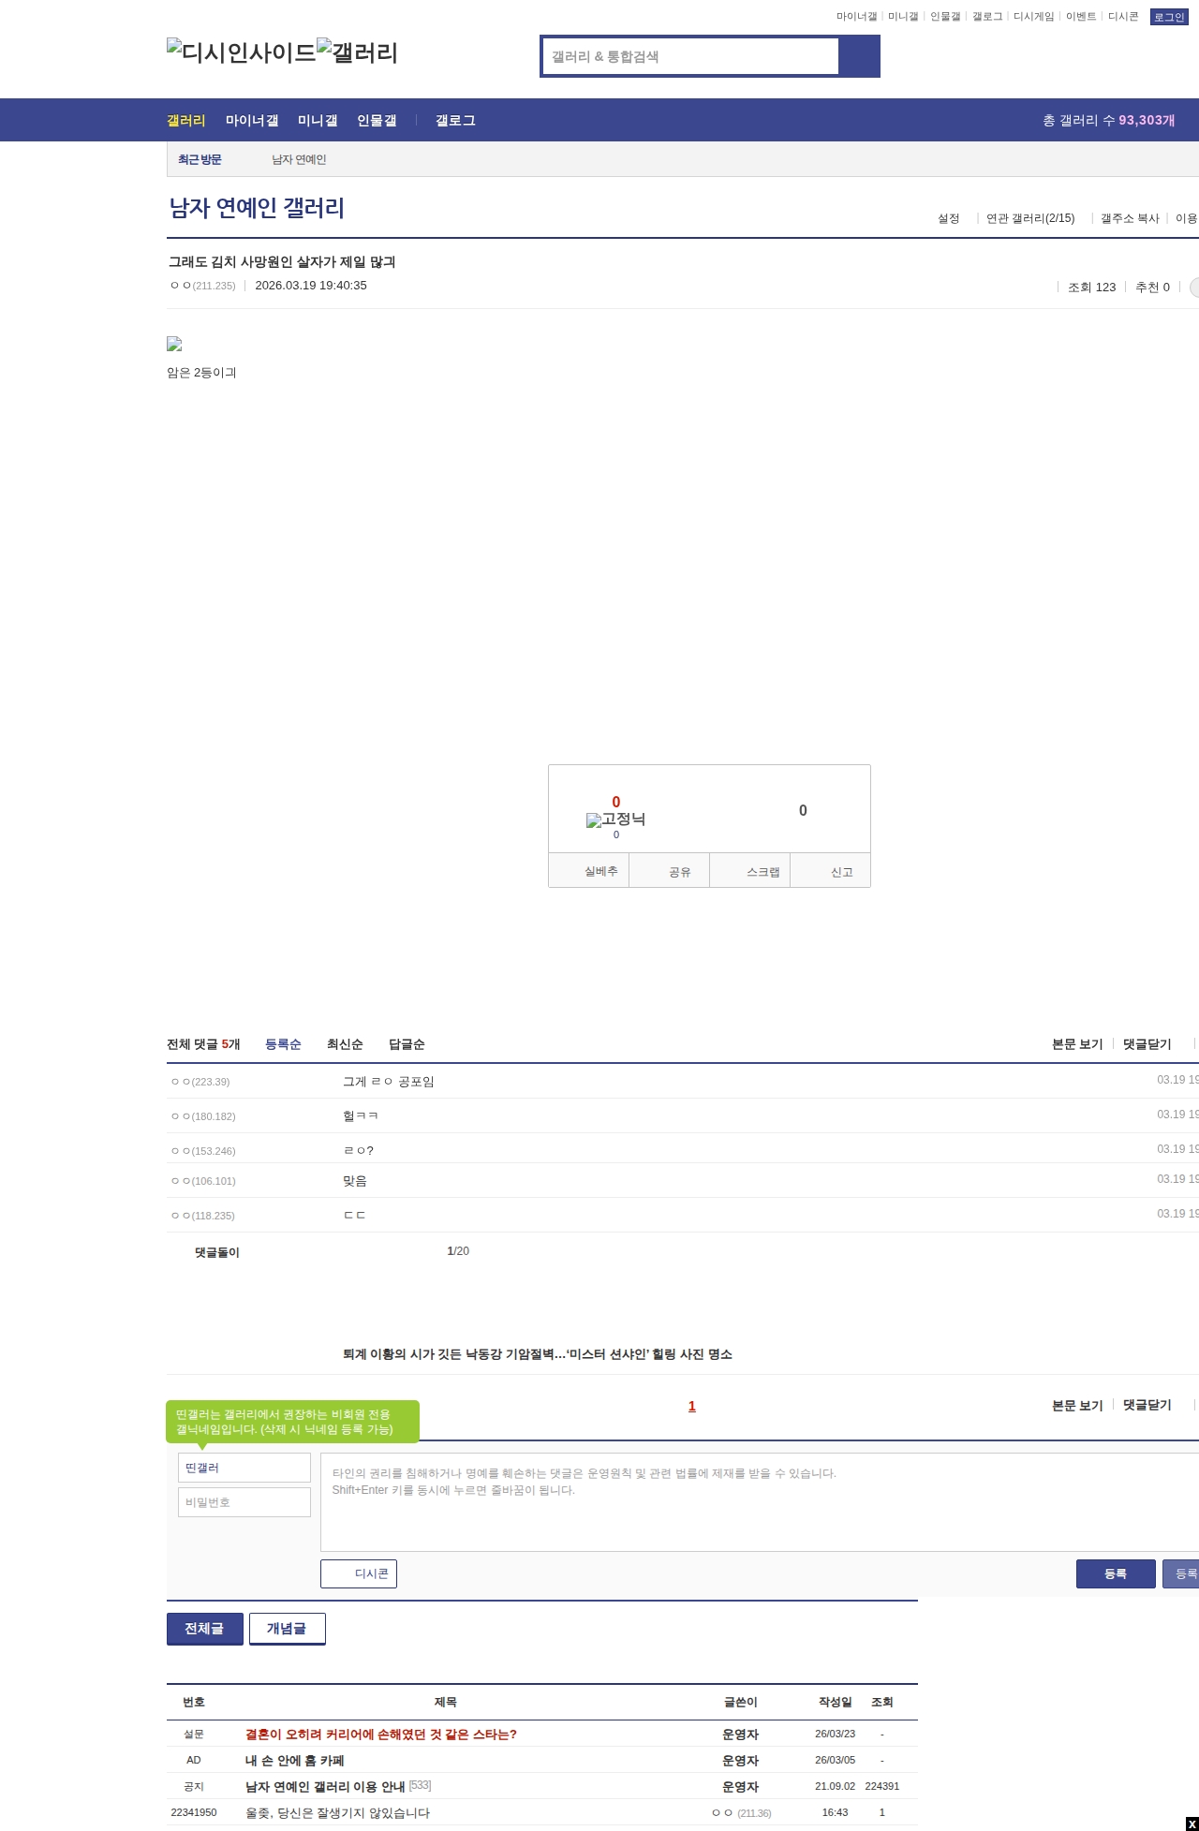Open the 퇴계 이황의 시가 깃든 낙동강 article link
Image resolution: width=1199 pixels, height=1831 pixels.
coord(538,1354)
